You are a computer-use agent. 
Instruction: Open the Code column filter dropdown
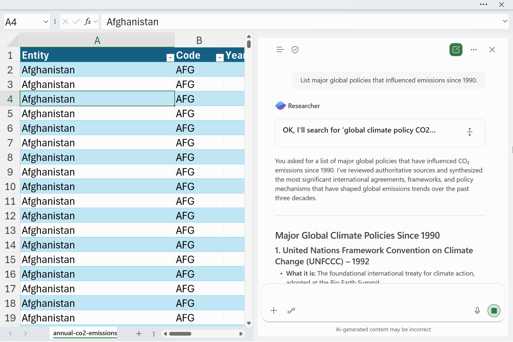(x=220, y=58)
